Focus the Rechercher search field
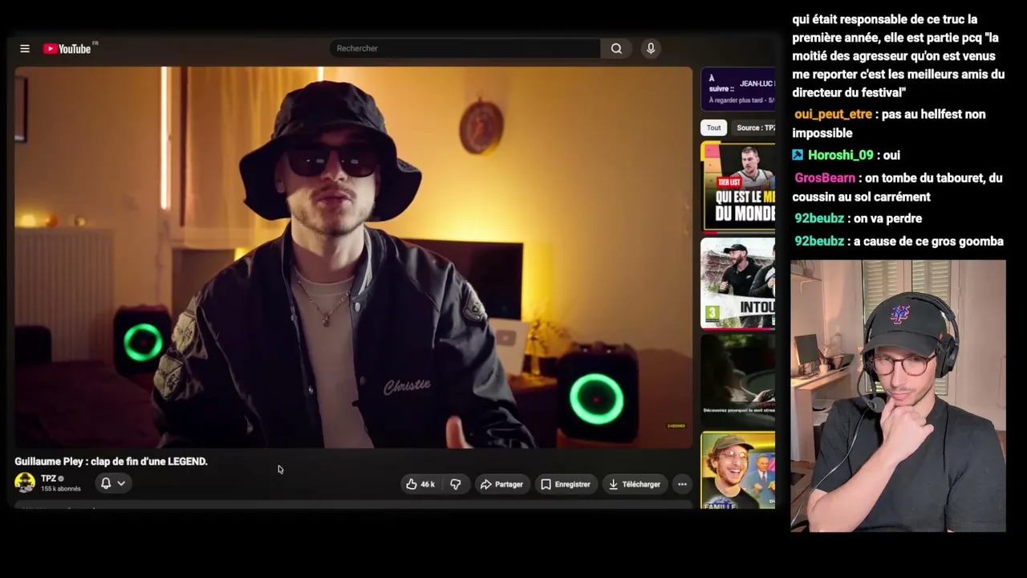The width and height of the screenshot is (1027, 578). pyautogui.click(x=465, y=49)
